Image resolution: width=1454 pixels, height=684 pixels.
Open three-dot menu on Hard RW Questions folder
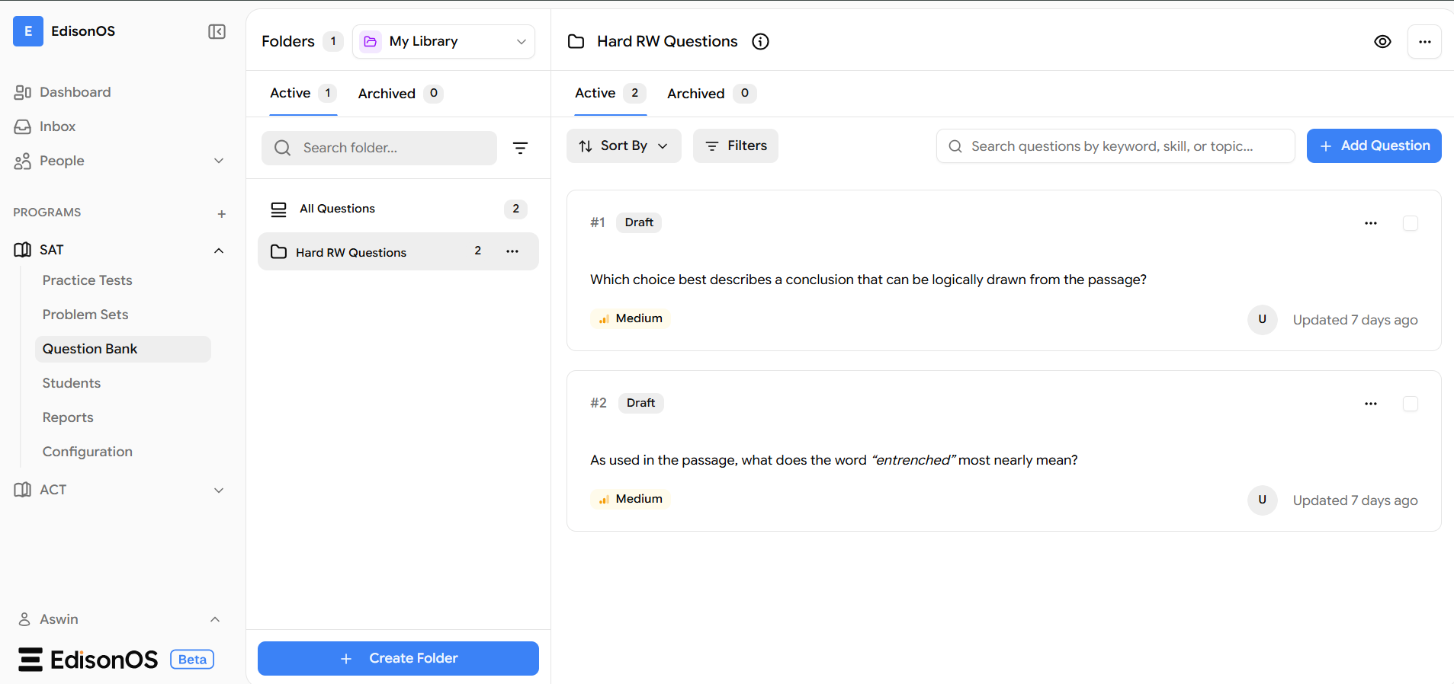click(x=512, y=251)
